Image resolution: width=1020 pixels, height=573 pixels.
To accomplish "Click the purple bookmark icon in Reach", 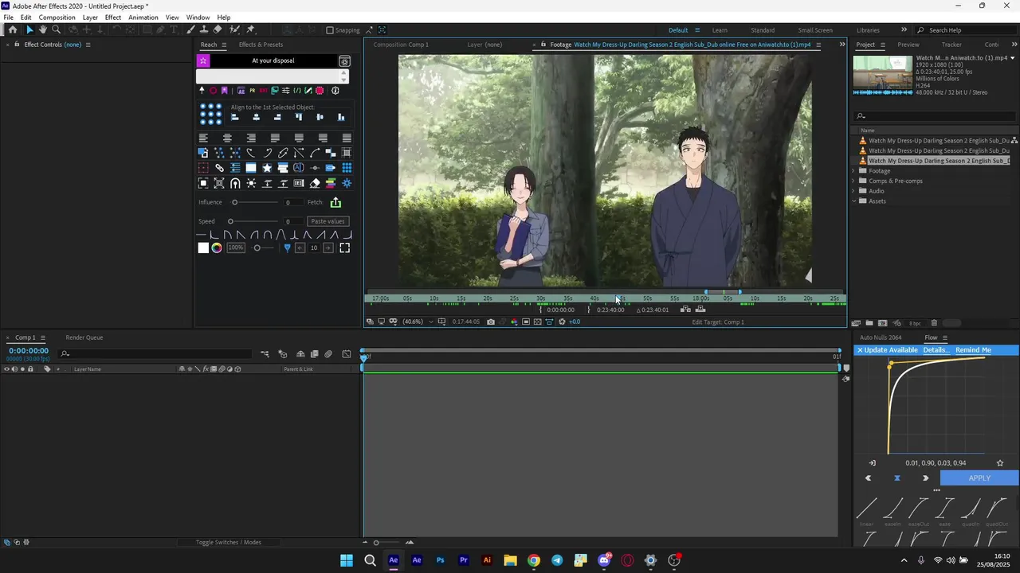I will click(x=225, y=91).
